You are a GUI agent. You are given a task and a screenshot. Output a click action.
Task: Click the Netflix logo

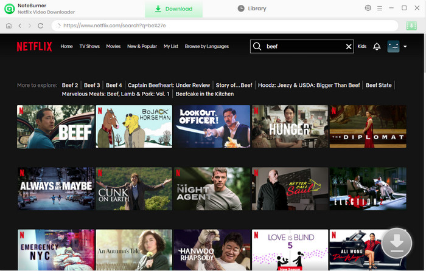point(34,46)
